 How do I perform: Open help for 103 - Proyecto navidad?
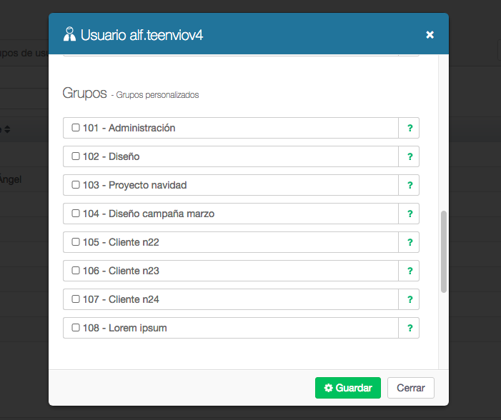(x=410, y=185)
